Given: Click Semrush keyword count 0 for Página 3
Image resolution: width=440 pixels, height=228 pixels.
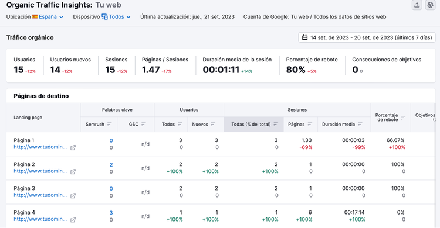Looking at the screenshot, I should point(111,189).
